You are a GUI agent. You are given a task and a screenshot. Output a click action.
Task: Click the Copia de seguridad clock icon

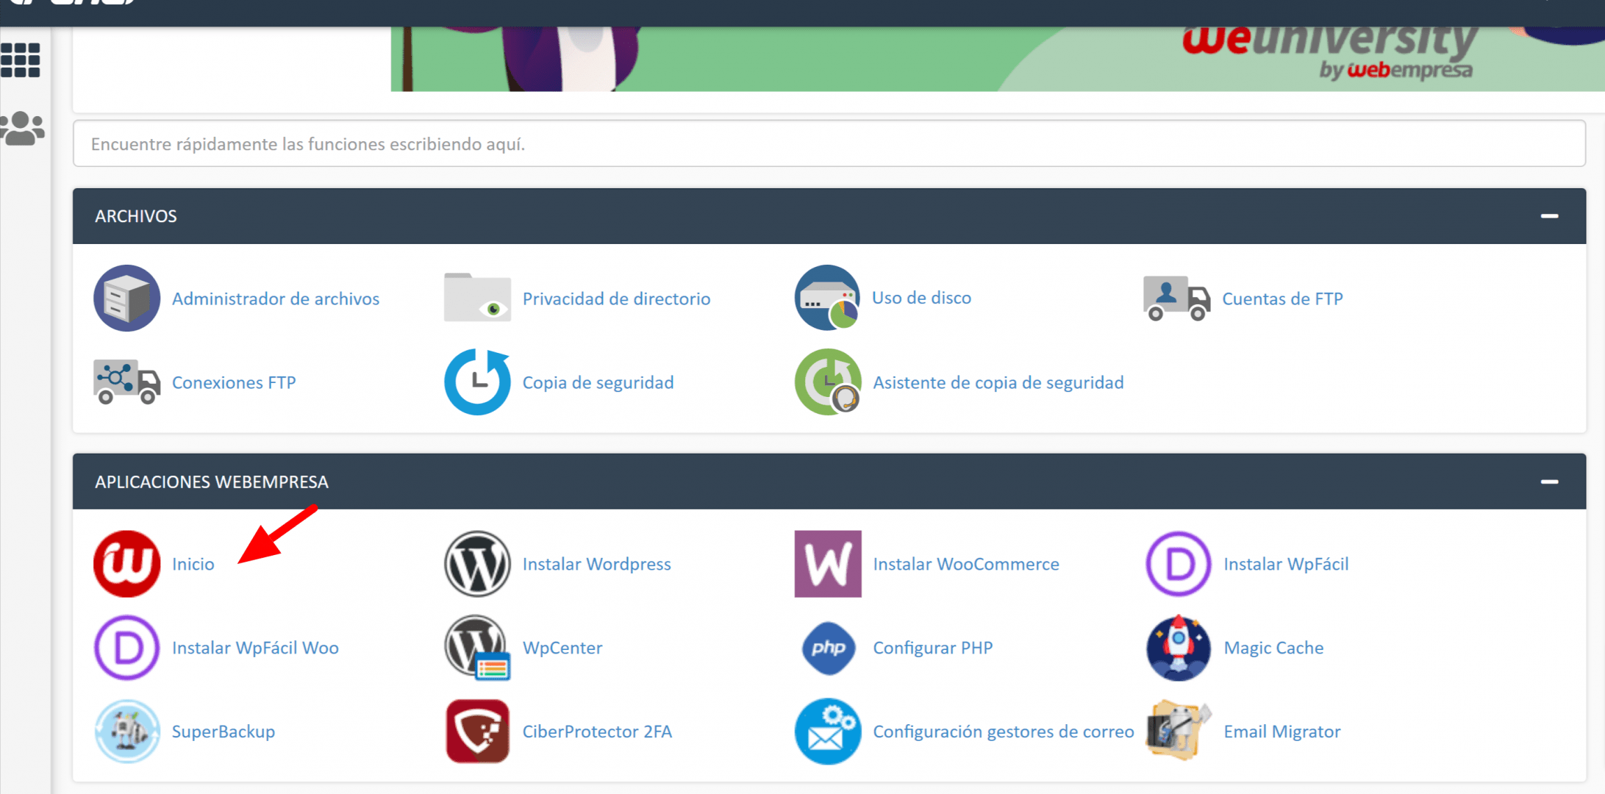(477, 382)
